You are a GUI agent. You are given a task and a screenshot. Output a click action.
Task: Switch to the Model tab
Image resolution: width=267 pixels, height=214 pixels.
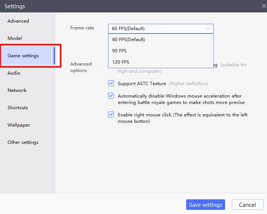(x=15, y=38)
